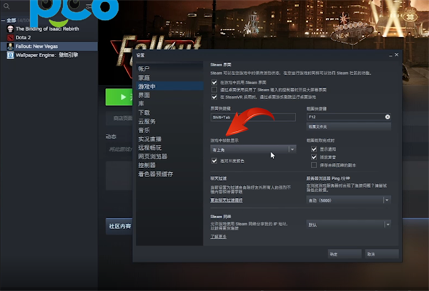The height and width of the screenshot is (291, 429).
Task: Open the 界面 settings section
Action: click(x=144, y=95)
